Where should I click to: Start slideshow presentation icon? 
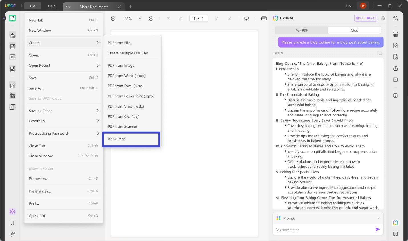pos(246,19)
